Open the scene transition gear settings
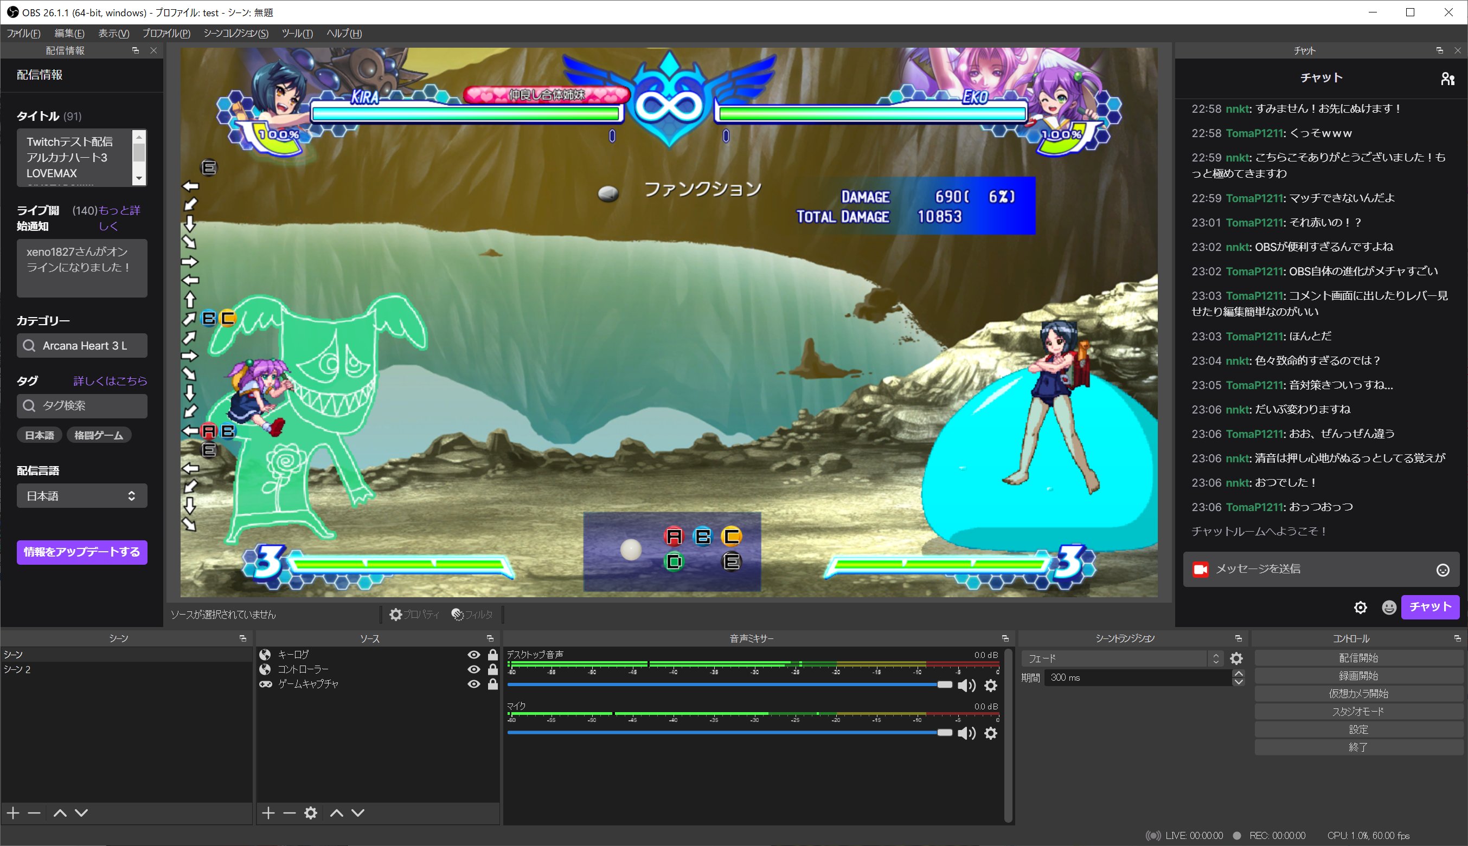This screenshot has height=846, width=1468. (x=1237, y=658)
